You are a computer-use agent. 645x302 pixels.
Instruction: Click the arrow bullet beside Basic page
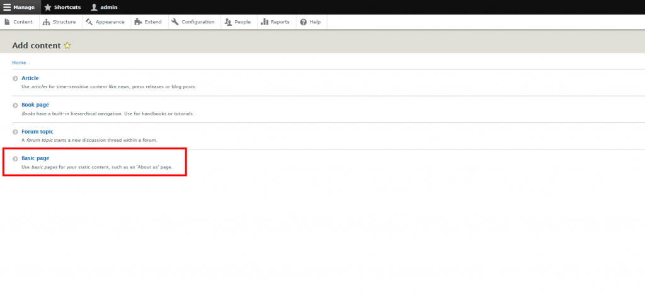click(x=15, y=158)
